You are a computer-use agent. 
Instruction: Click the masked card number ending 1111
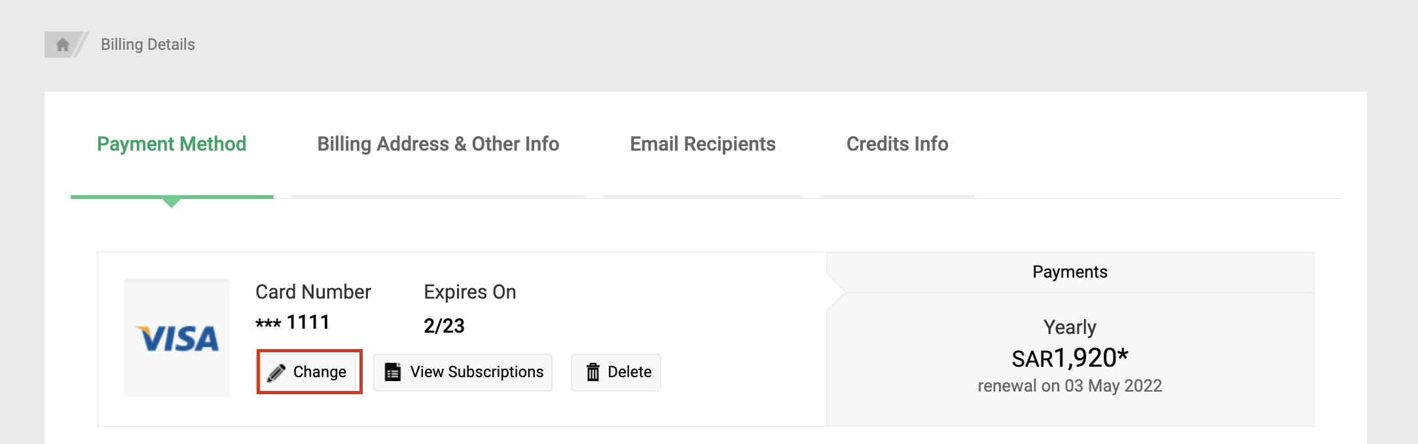293,323
